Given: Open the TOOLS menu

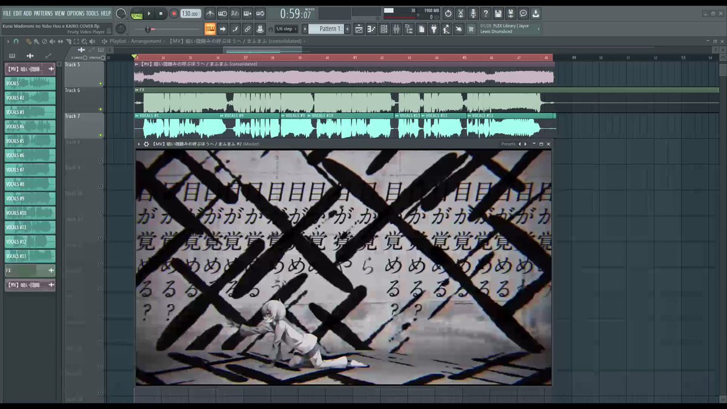Looking at the screenshot, I should (92, 13).
